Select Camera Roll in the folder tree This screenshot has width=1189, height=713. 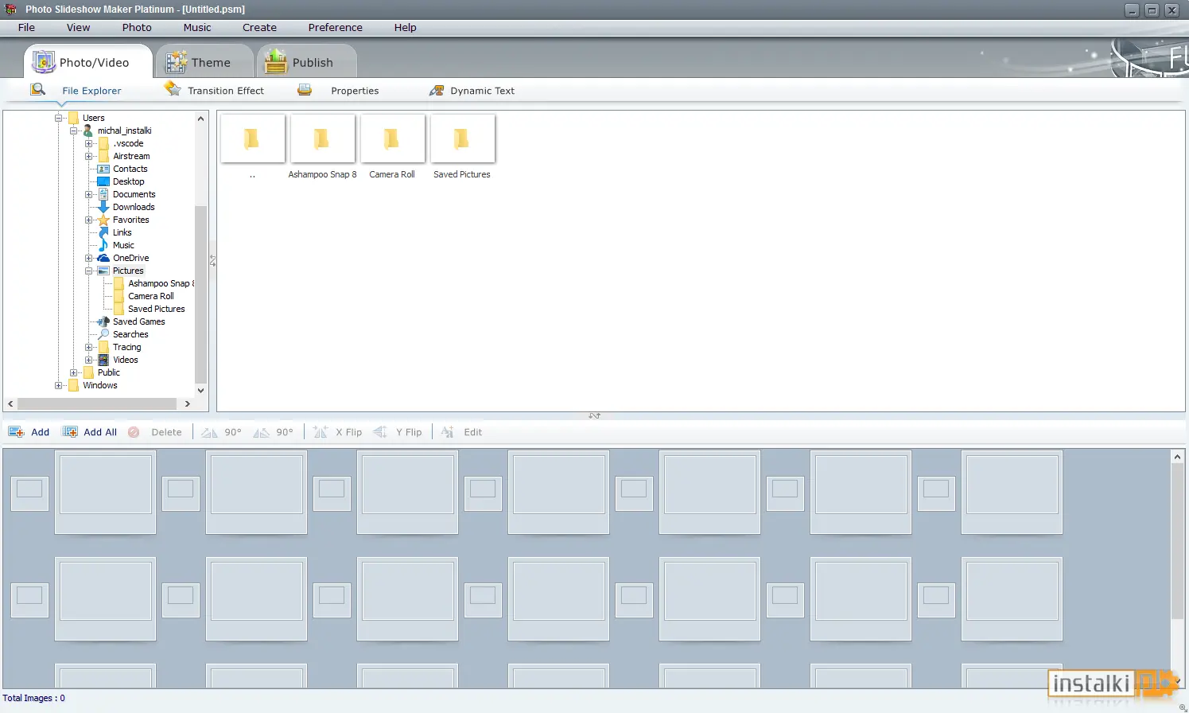(151, 296)
